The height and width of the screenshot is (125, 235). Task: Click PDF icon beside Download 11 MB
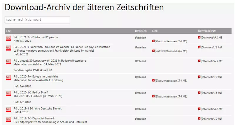[199, 47]
